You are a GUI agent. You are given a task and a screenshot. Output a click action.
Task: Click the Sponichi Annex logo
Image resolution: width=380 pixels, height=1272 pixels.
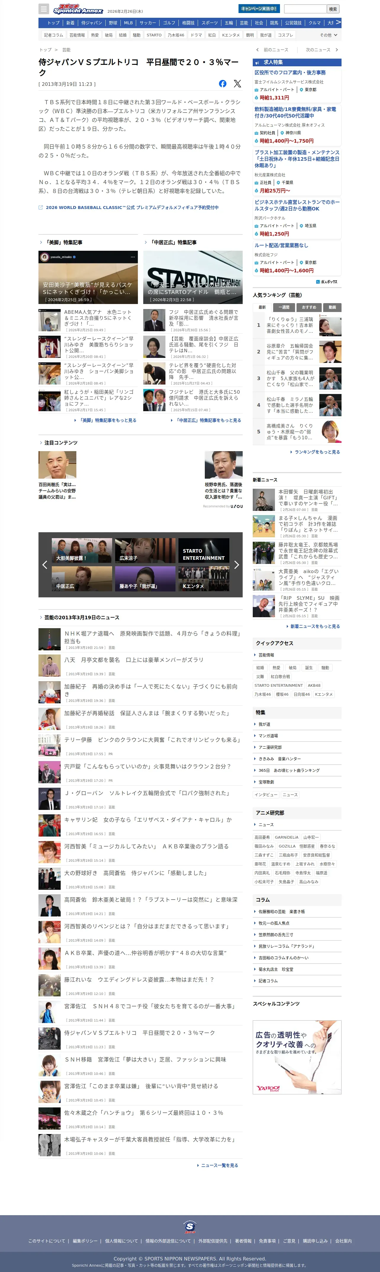pyautogui.click(x=78, y=9)
